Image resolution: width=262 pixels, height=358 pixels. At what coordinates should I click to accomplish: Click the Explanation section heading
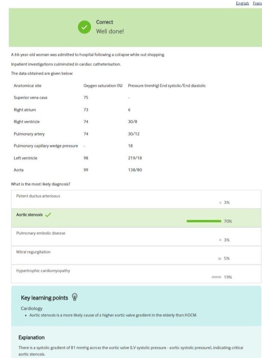point(31,337)
